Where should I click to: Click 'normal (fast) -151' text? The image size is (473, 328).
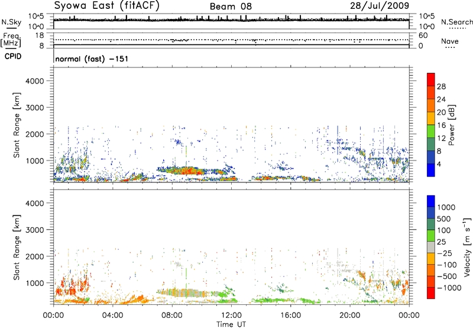pyautogui.click(x=92, y=59)
